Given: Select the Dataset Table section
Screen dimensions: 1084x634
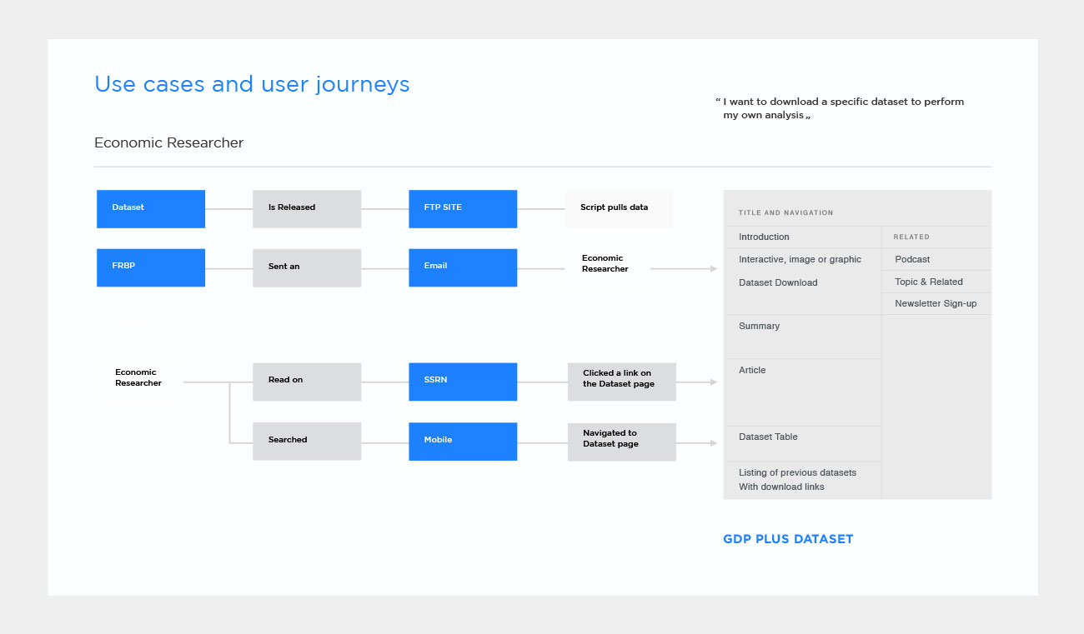Looking at the screenshot, I should point(768,437).
